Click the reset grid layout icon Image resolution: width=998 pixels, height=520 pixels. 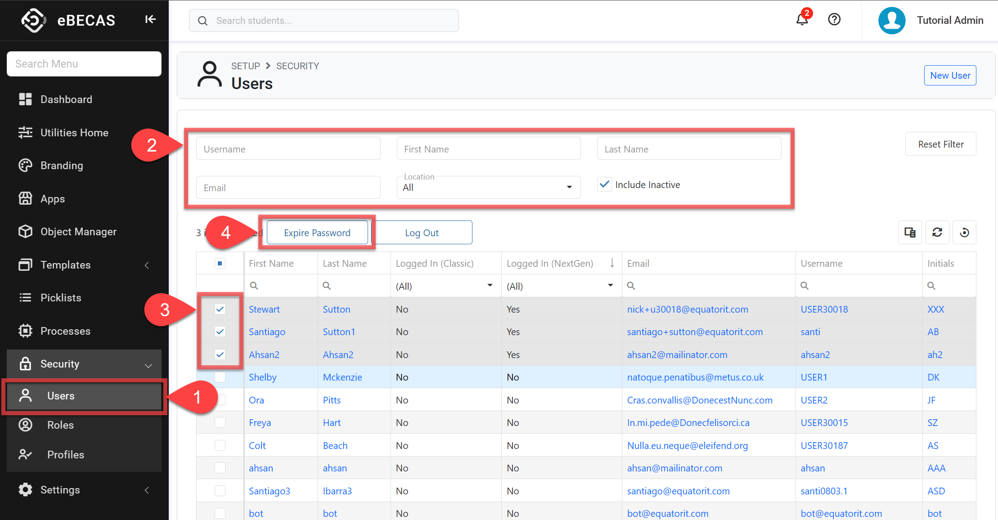[964, 233]
